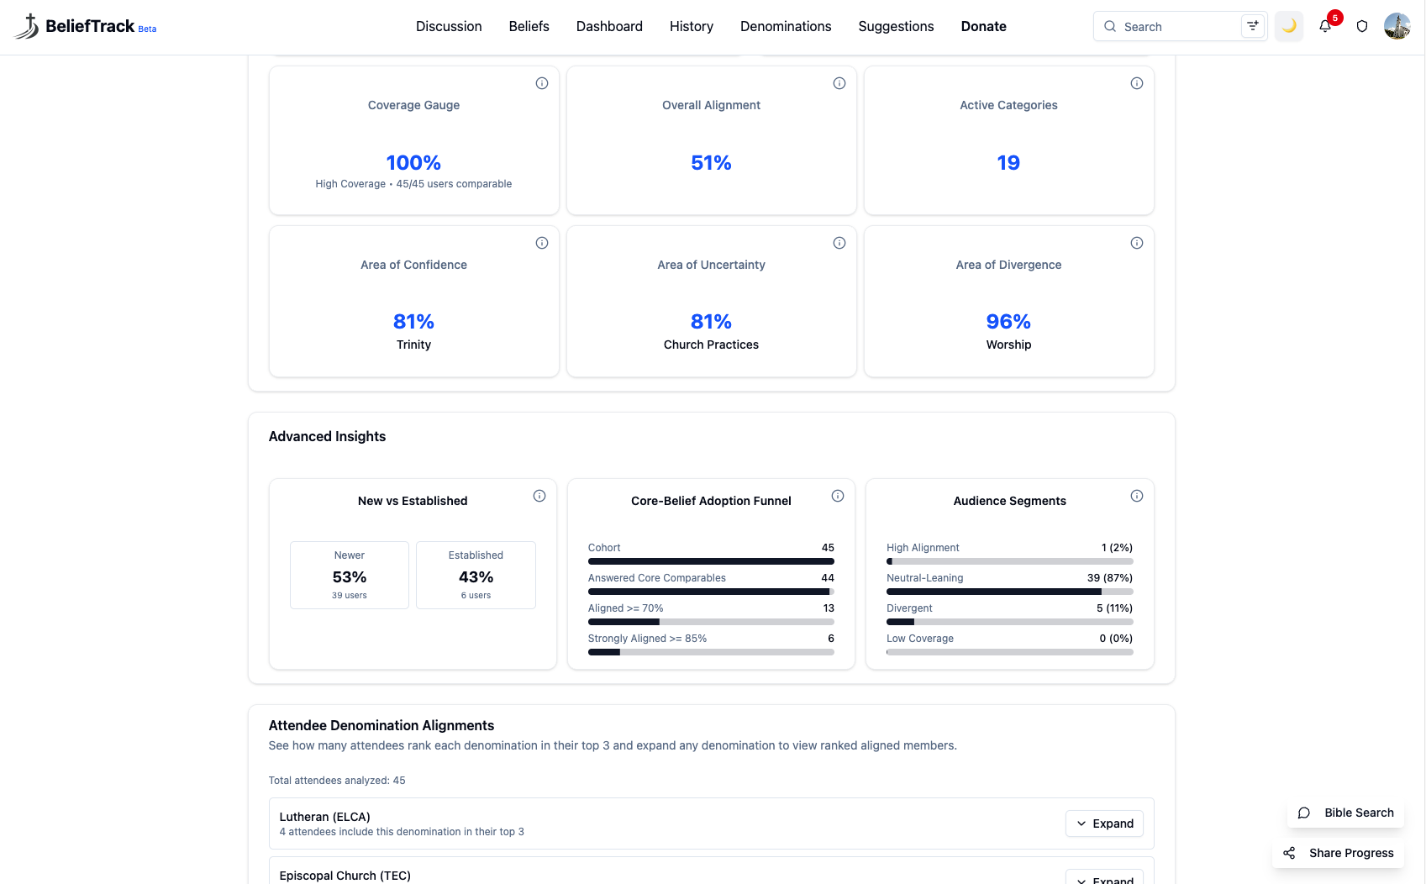Open the Denominations menu item
The image size is (1426, 884).
(x=786, y=26)
